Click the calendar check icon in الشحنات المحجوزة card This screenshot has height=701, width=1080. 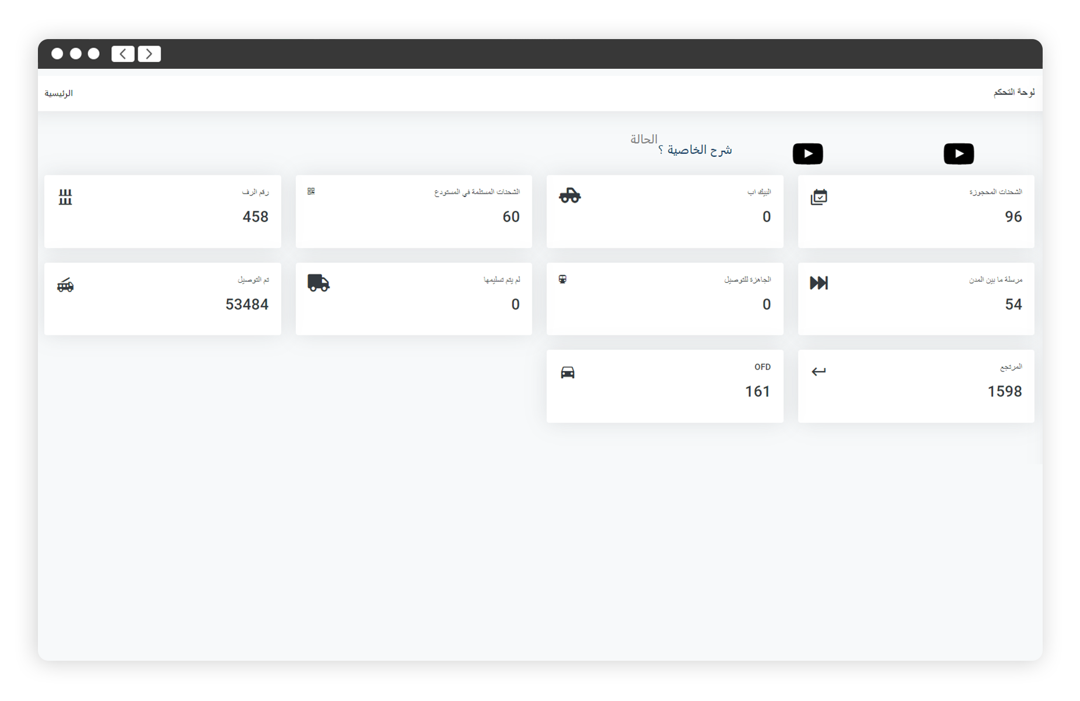pyautogui.click(x=819, y=197)
